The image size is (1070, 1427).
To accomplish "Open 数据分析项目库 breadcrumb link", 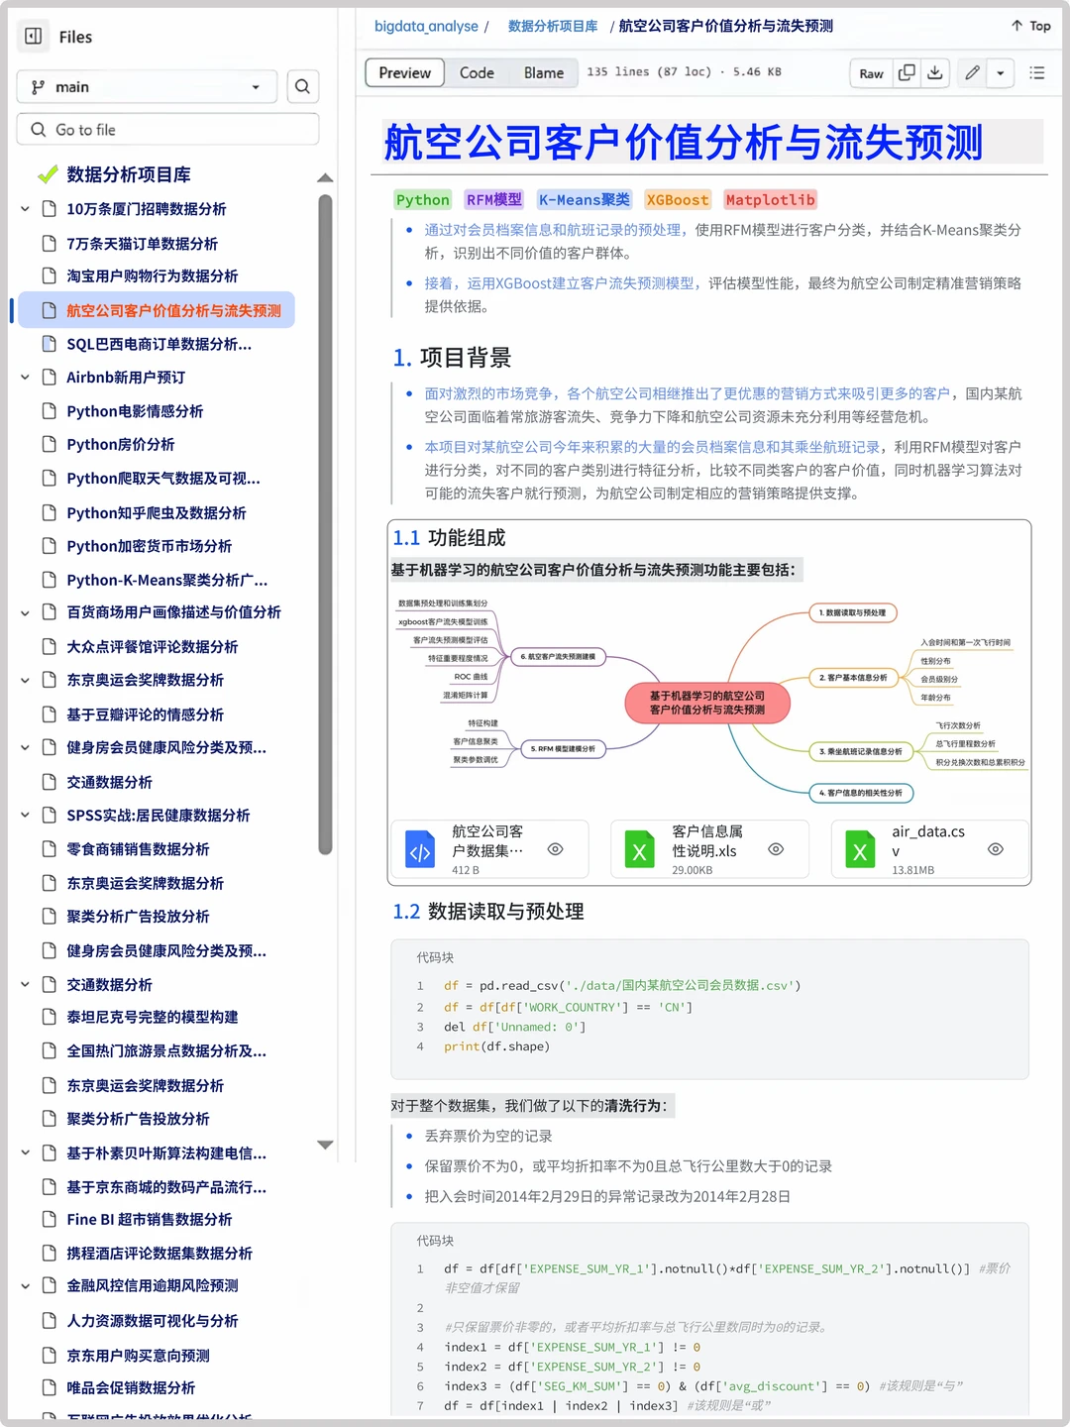I will pyautogui.click(x=553, y=26).
